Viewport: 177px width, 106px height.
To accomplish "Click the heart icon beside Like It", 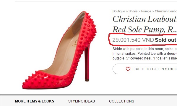I will tap(128, 69).
